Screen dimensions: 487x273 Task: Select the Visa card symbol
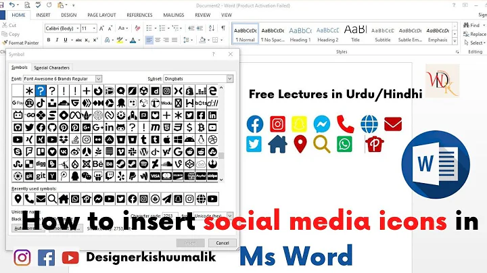tap(155, 176)
